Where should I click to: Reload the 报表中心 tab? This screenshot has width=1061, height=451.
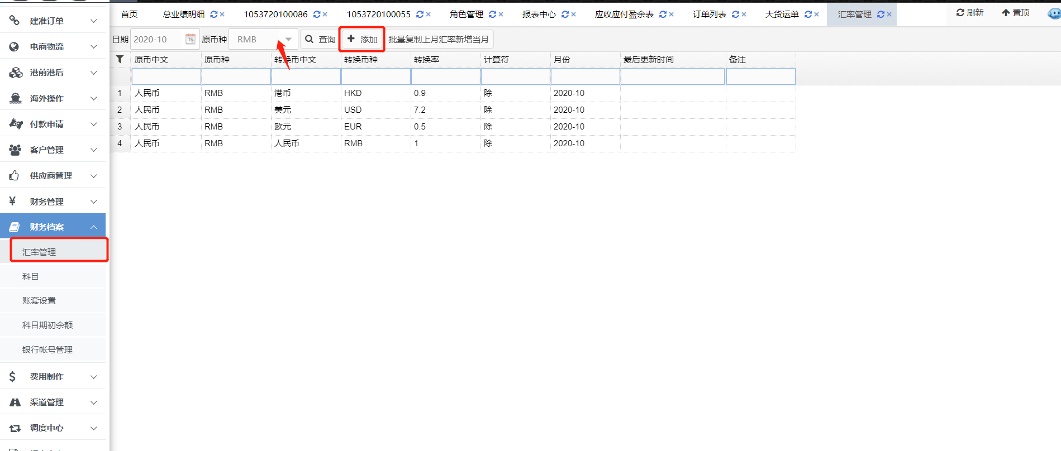point(565,14)
